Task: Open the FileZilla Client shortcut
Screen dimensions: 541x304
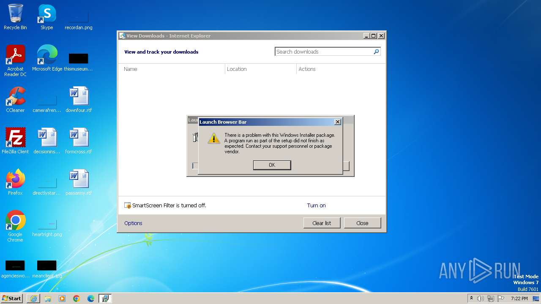Action: click(x=15, y=141)
